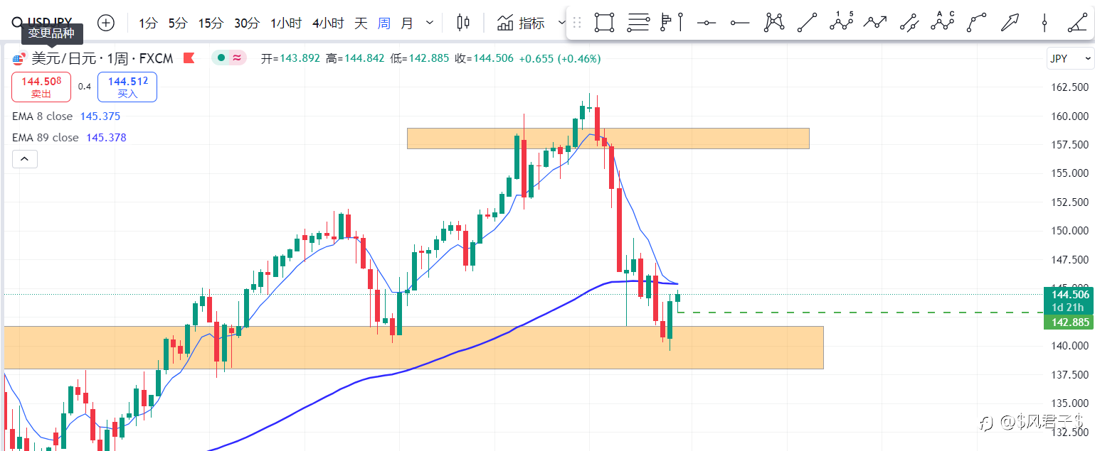Select the Elliott wave 1-5 tool
The height and width of the screenshot is (451, 1095).
(x=841, y=23)
